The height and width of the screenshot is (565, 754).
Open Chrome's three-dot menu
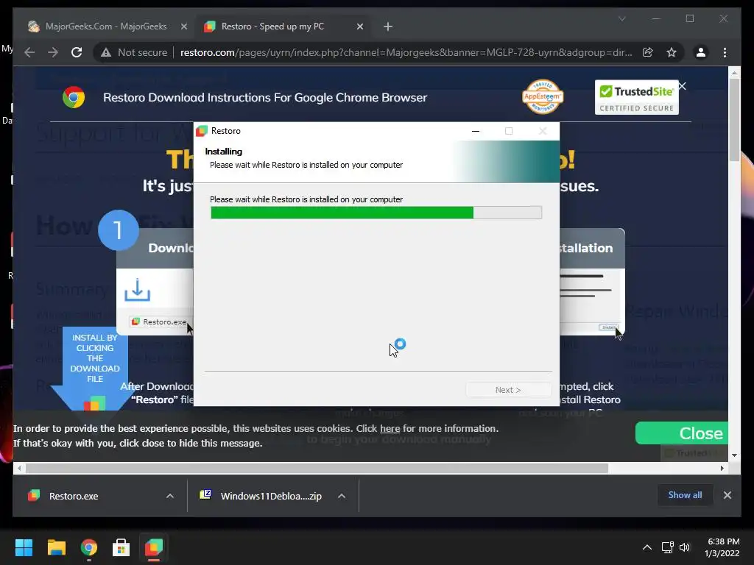(725, 52)
